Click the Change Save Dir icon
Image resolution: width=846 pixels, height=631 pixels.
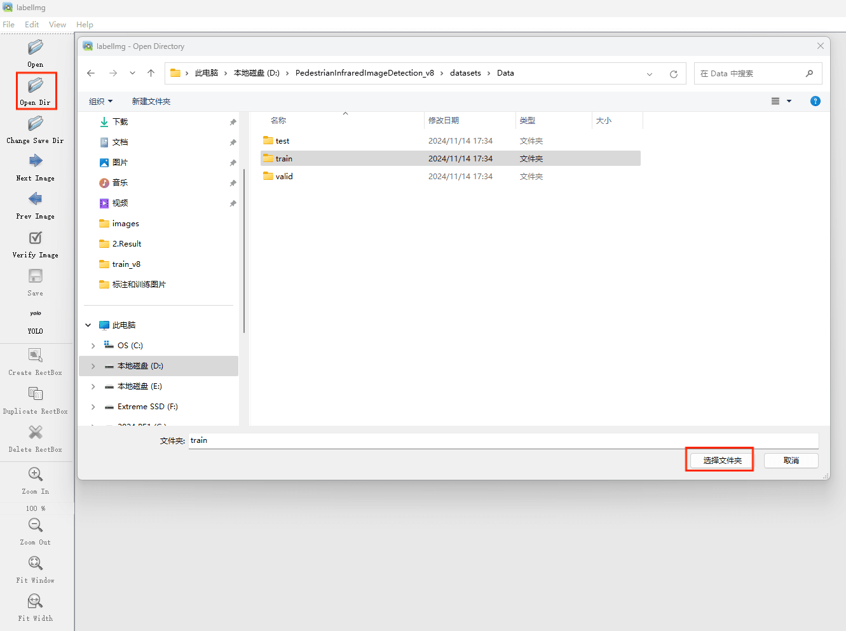tap(36, 123)
